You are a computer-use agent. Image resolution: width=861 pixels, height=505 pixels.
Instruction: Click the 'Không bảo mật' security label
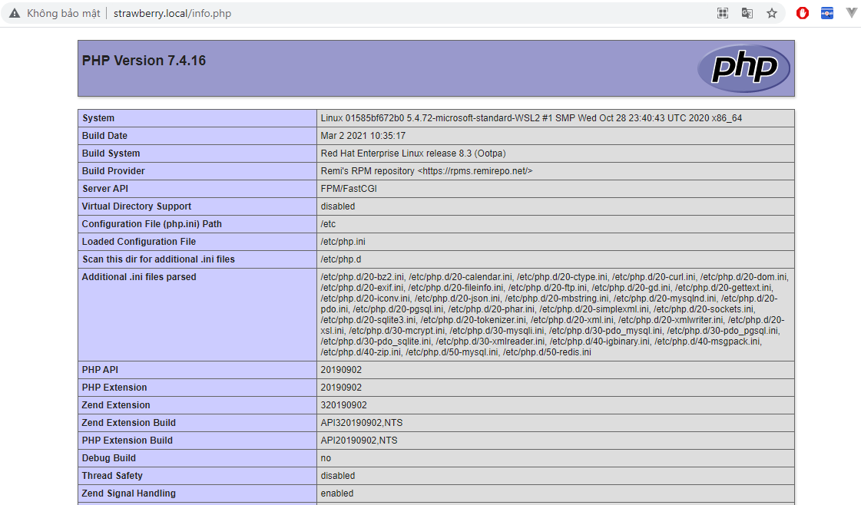tap(63, 13)
